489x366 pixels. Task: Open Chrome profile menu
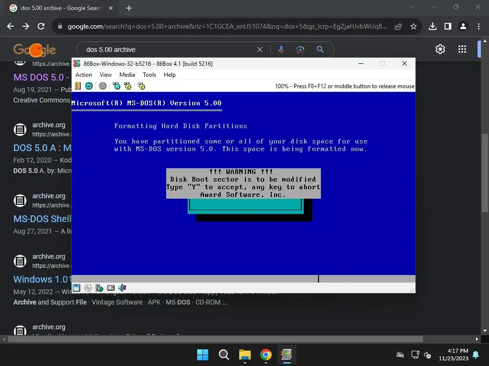[463, 27]
